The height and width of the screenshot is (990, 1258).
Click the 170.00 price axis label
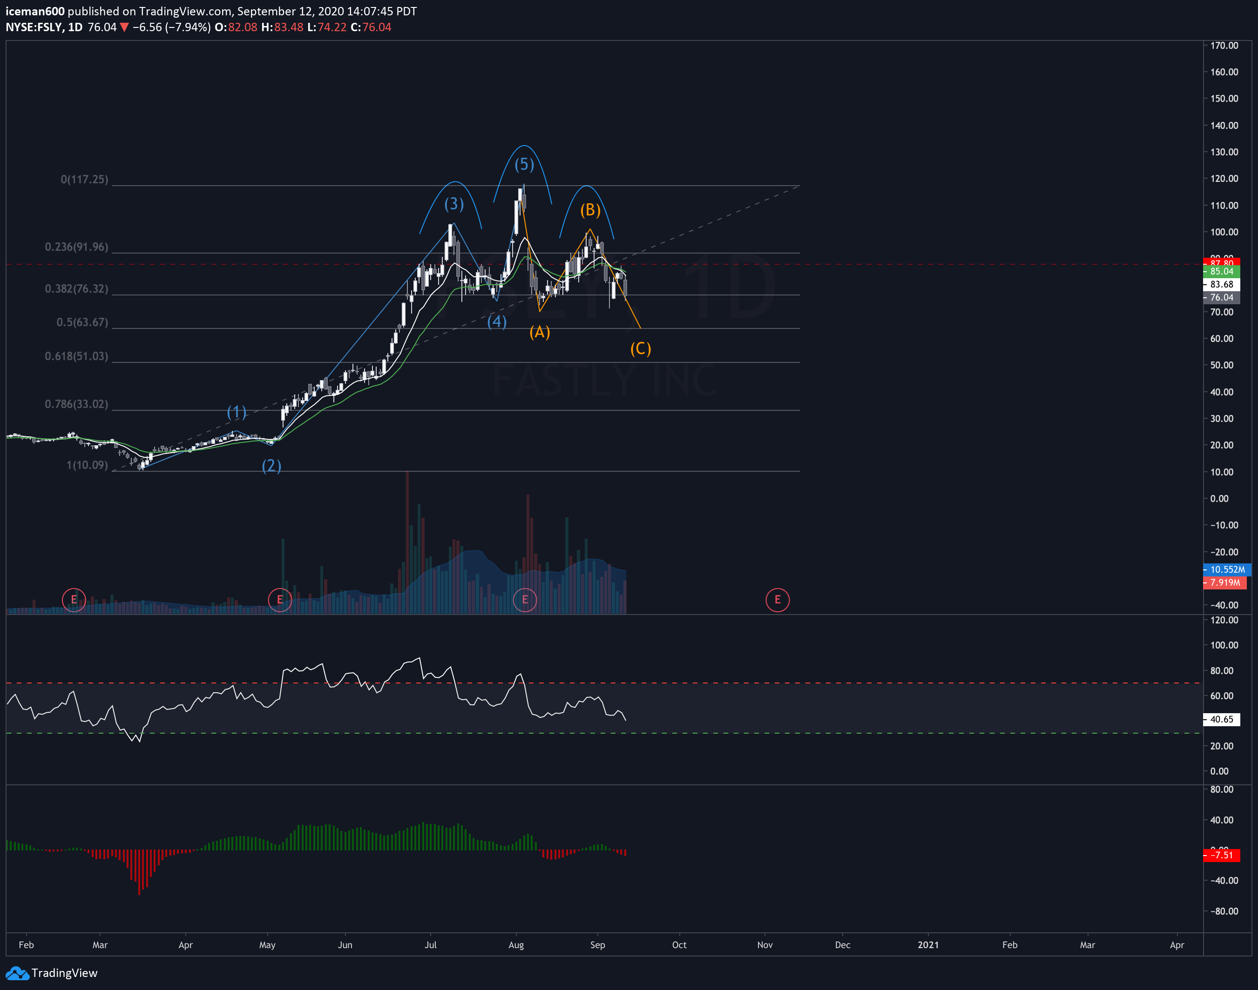pyautogui.click(x=1224, y=45)
